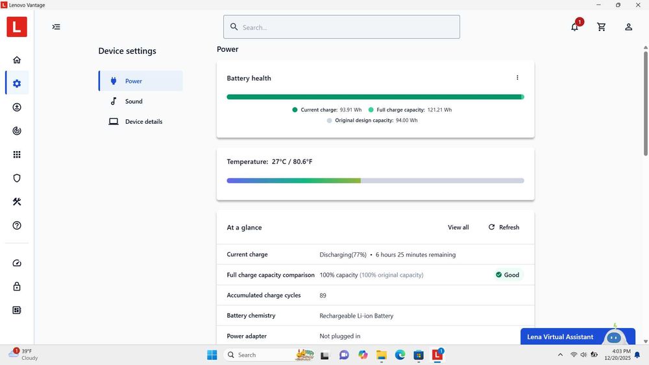Click the 'Discharging(77%)' current charge value
The image size is (649, 365).
[x=343, y=255]
